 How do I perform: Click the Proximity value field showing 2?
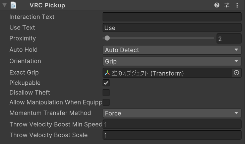pos(229,39)
